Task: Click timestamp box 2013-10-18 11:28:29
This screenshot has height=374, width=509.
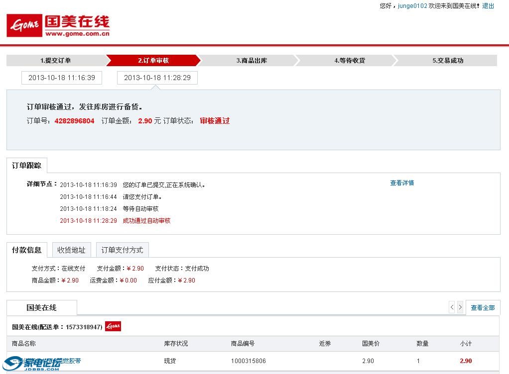Action: click(x=157, y=78)
